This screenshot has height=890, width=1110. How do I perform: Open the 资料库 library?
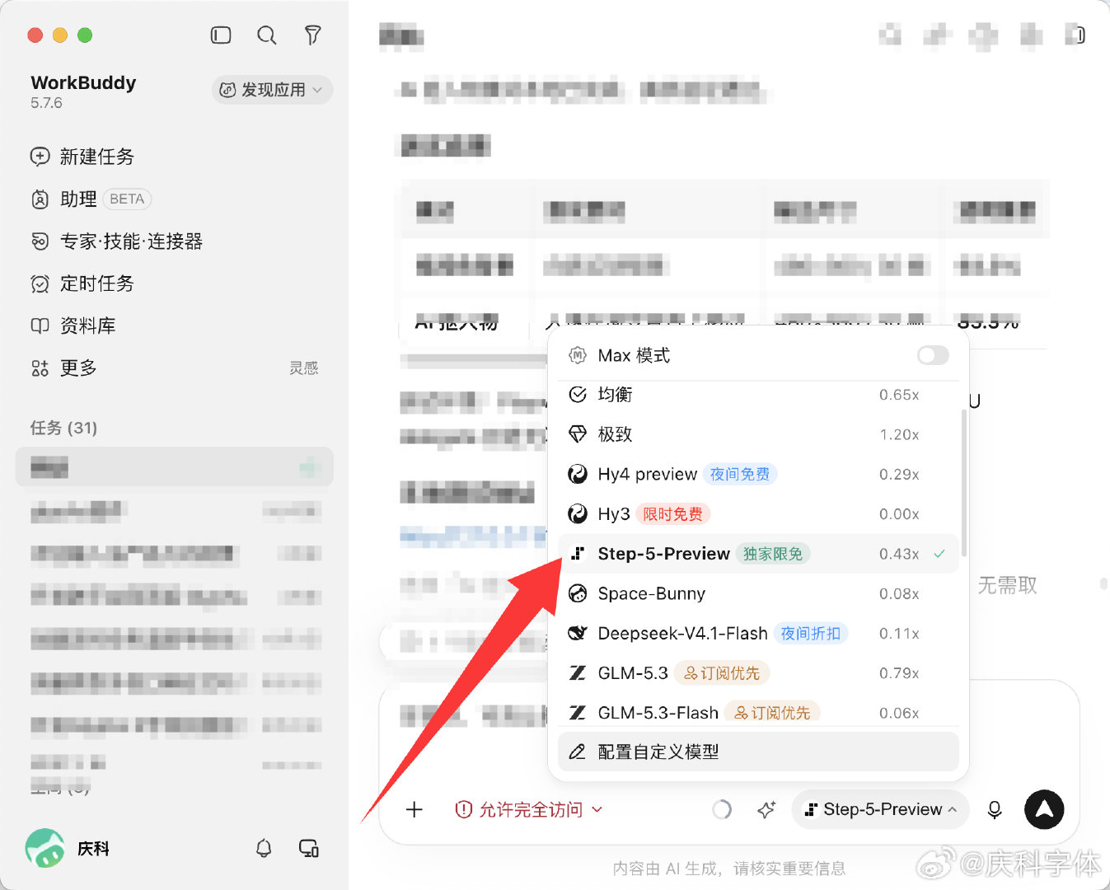[73, 326]
